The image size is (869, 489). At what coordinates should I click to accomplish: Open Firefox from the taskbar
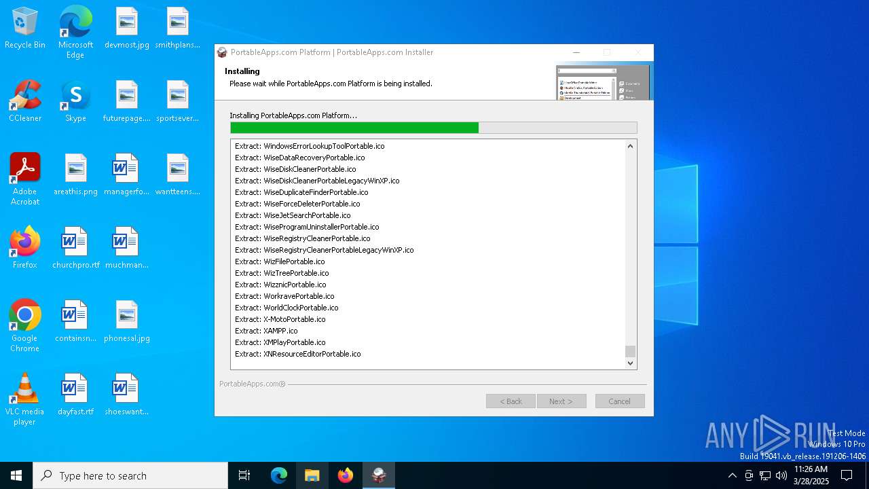pos(346,475)
